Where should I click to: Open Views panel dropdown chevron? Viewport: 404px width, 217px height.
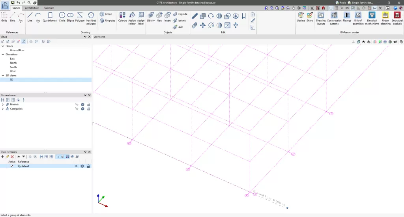pos(85,37)
